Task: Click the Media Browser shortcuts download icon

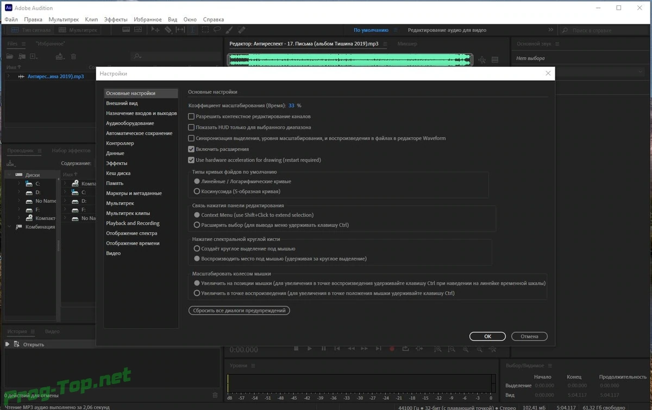Action: [x=10, y=163]
